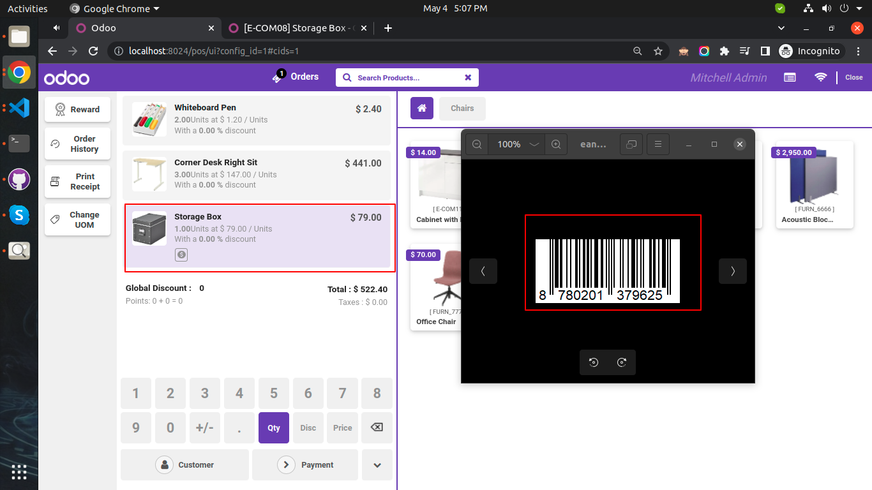
Task: Tap numpad key 7
Action: point(343,394)
